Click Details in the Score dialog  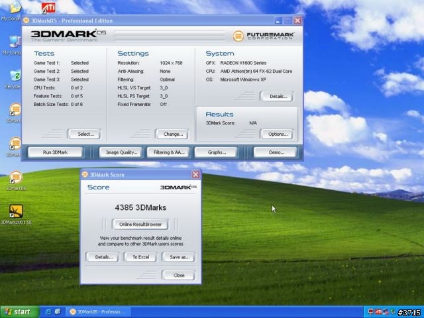(x=103, y=257)
